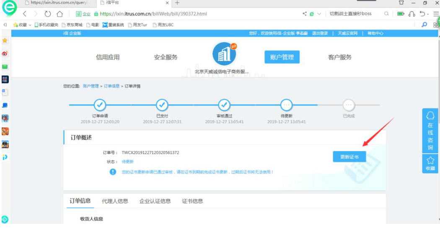Click the yellow star favorites sidebar icon
The height and width of the screenshot is (231, 440).
5,41
